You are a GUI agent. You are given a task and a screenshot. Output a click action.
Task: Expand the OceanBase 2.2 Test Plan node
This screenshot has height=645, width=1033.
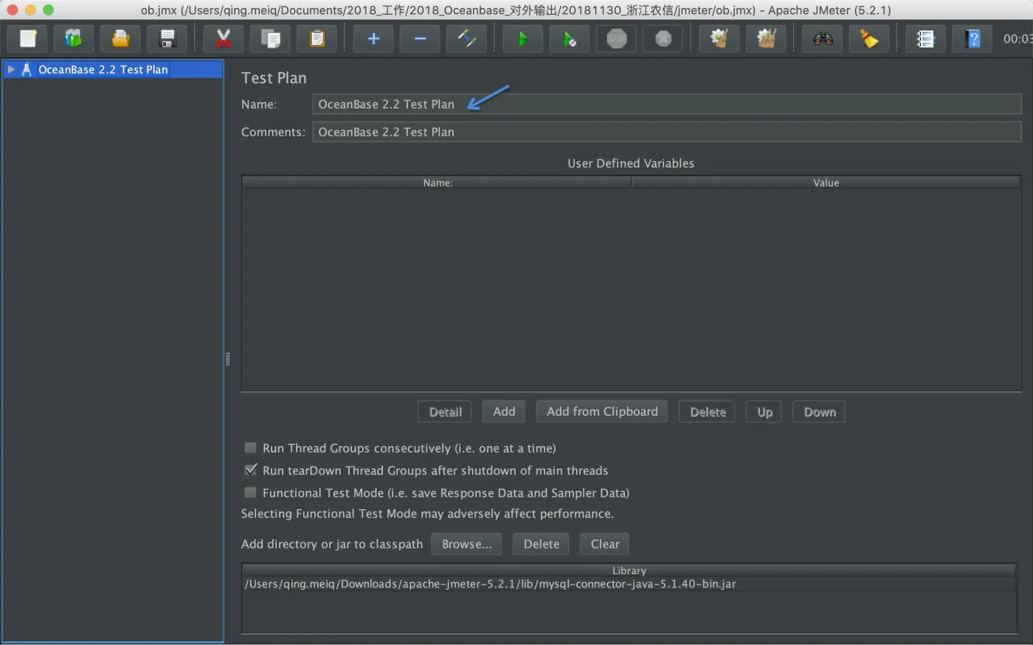11,69
